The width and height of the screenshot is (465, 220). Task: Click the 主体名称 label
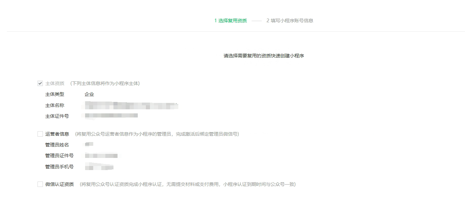pyautogui.click(x=55, y=105)
